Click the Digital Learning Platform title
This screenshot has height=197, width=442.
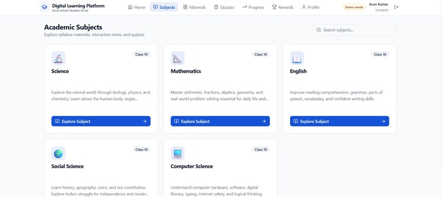(x=78, y=5)
